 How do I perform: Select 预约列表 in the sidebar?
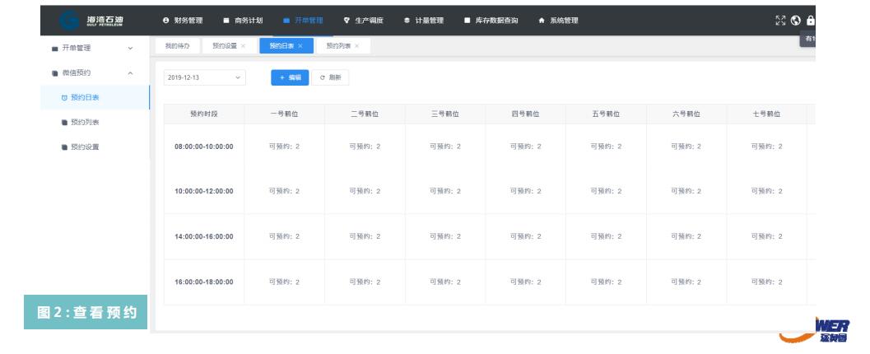pos(85,123)
